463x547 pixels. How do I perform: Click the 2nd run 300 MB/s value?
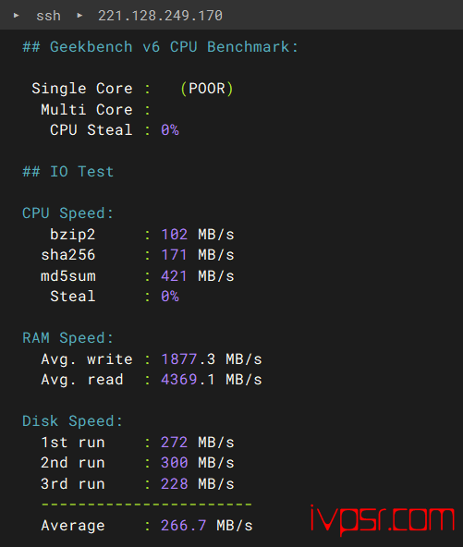pyautogui.click(x=198, y=463)
